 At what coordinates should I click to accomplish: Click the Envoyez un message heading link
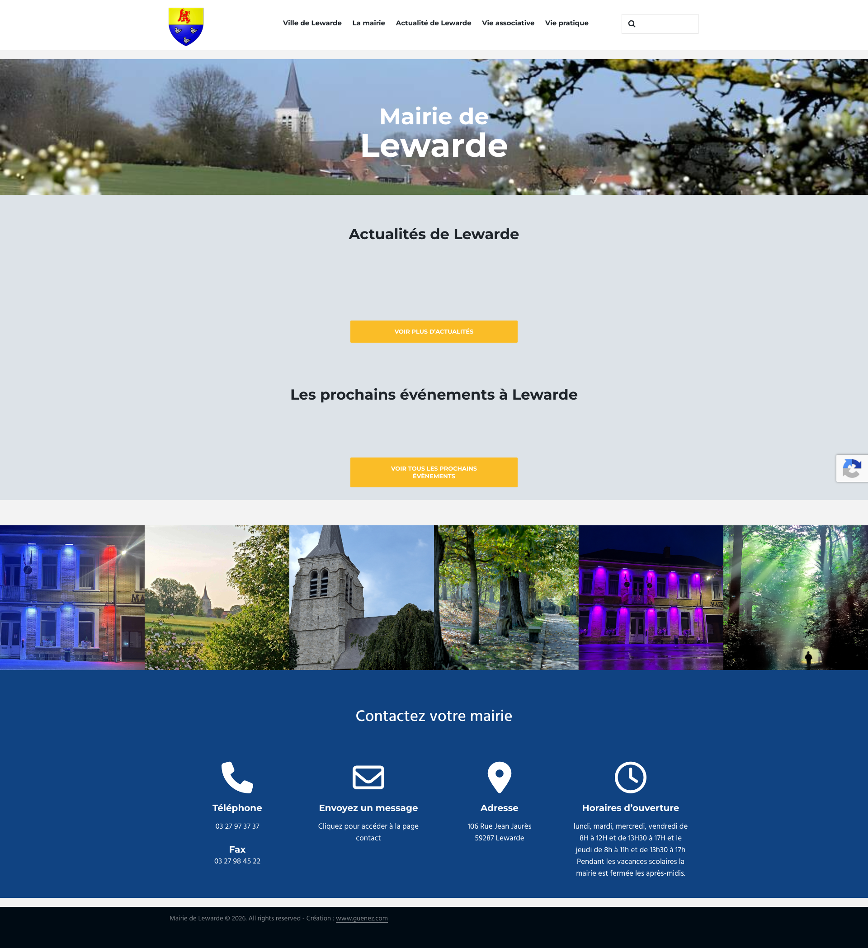[x=368, y=807]
